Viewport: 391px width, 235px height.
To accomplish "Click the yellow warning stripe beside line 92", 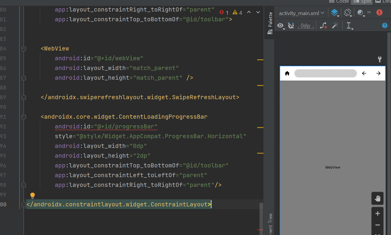I will pyautogui.click(x=260, y=128).
